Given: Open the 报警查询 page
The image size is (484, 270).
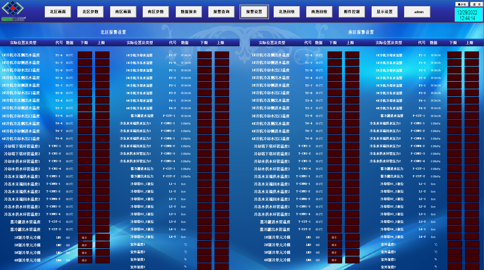Looking at the screenshot, I should tap(221, 12).
